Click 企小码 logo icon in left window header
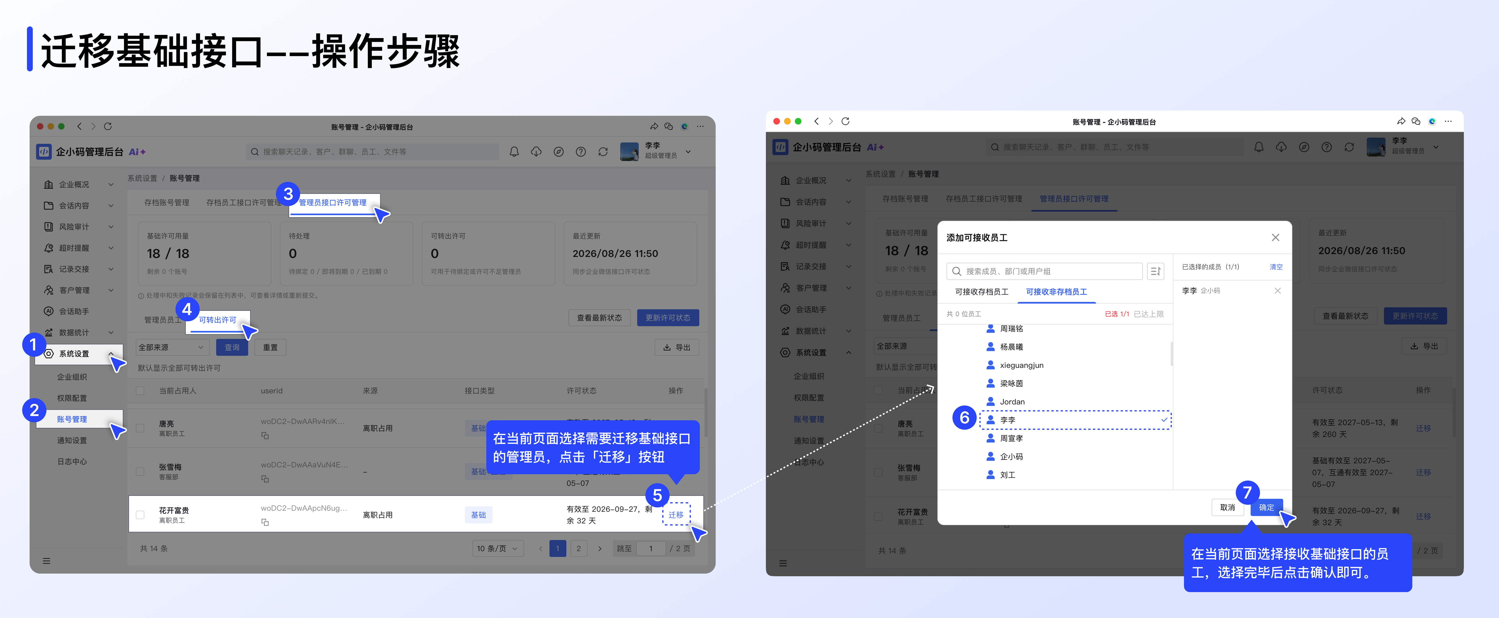Screen dimensions: 1499x618 pyautogui.click(x=44, y=152)
